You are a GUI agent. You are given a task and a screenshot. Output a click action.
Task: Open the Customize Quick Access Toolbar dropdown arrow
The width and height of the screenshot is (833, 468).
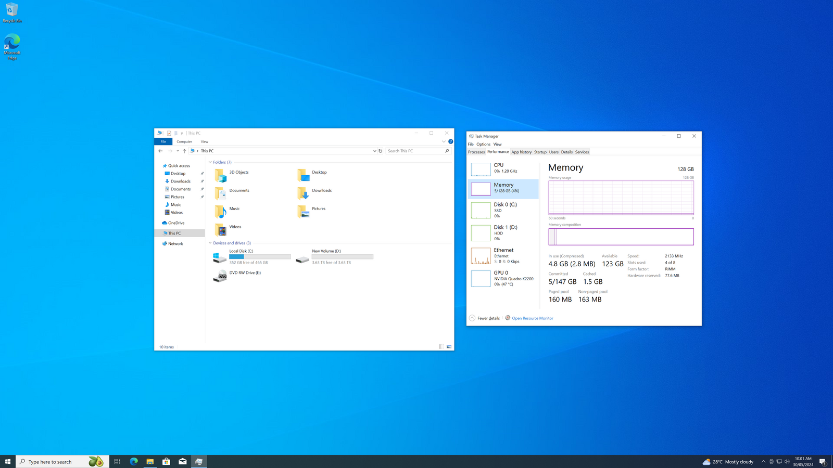coord(182,134)
